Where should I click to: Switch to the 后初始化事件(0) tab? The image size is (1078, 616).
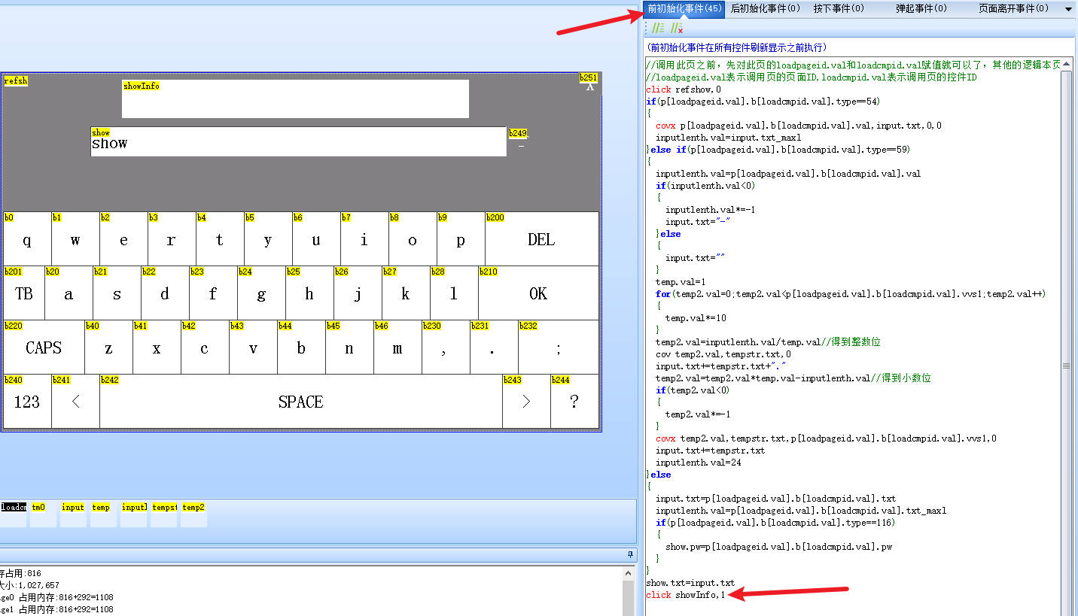point(764,9)
